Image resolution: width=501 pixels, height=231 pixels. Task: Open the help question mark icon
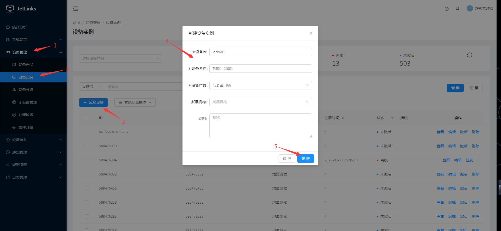point(446,9)
